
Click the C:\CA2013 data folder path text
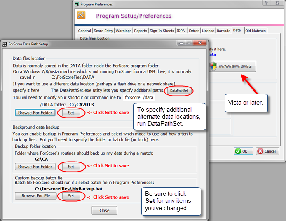[82, 105]
